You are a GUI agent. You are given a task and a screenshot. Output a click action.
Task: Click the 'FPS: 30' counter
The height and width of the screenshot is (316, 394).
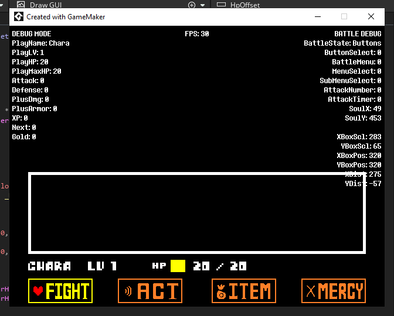tap(197, 34)
